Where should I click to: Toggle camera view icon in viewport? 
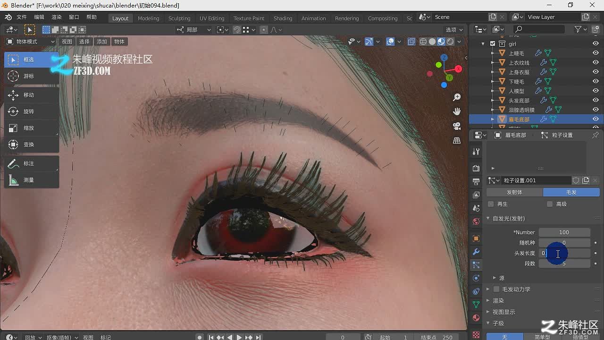coord(457,126)
